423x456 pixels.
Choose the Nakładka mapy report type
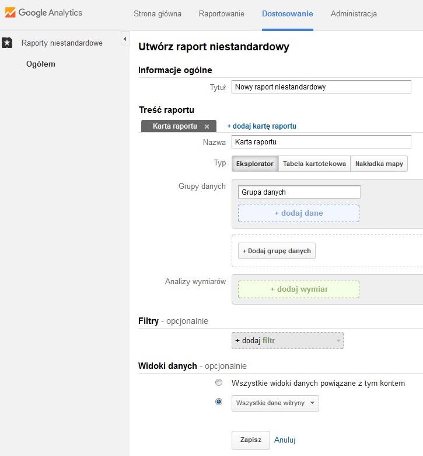[379, 164]
